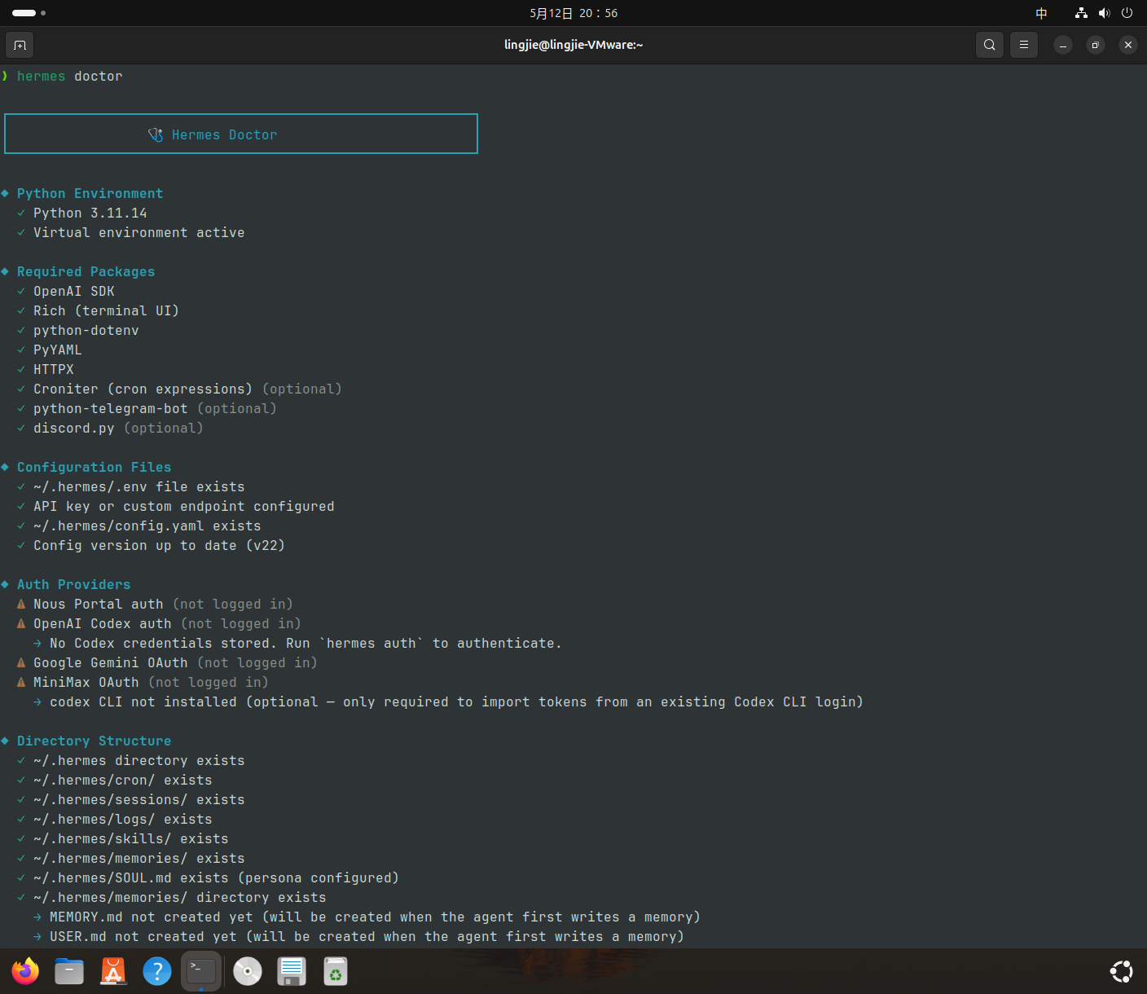Click '~/.hermes/SOUL.md exists' line
This screenshot has height=994, width=1147.
point(216,878)
